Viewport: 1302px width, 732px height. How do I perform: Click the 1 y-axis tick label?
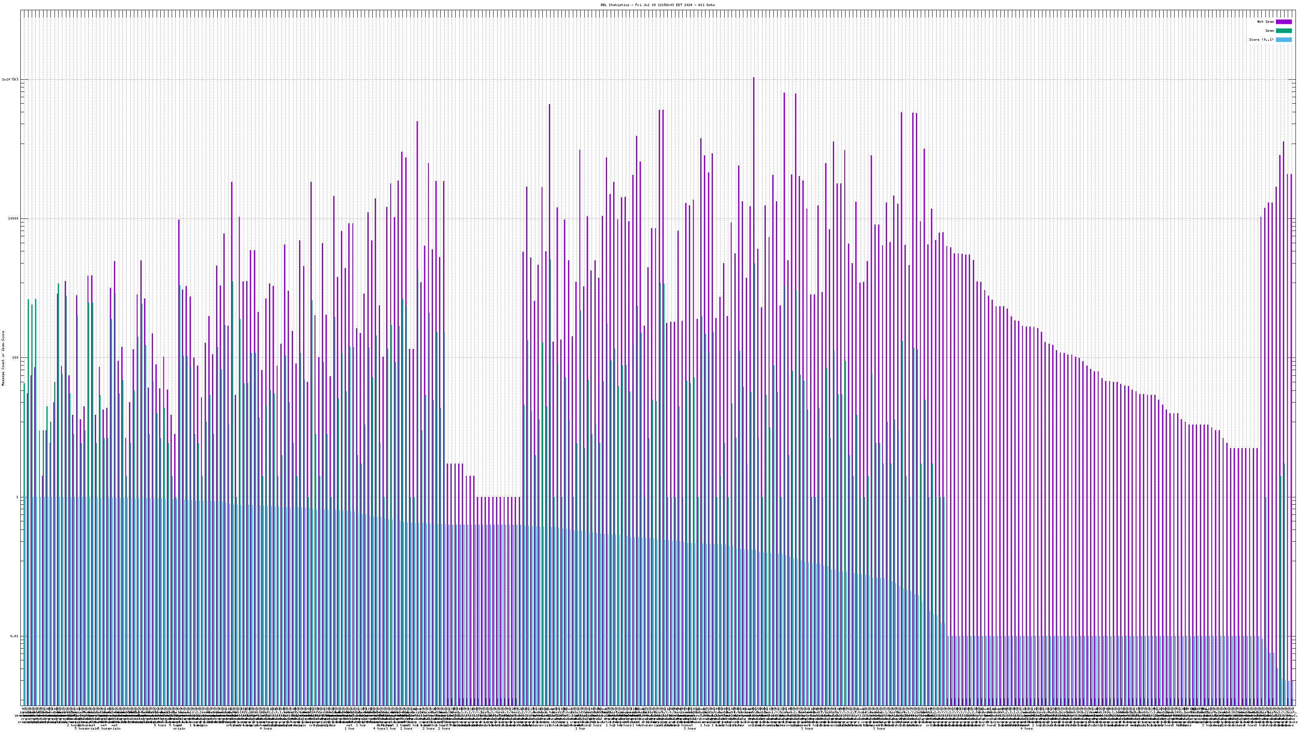point(17,497)
